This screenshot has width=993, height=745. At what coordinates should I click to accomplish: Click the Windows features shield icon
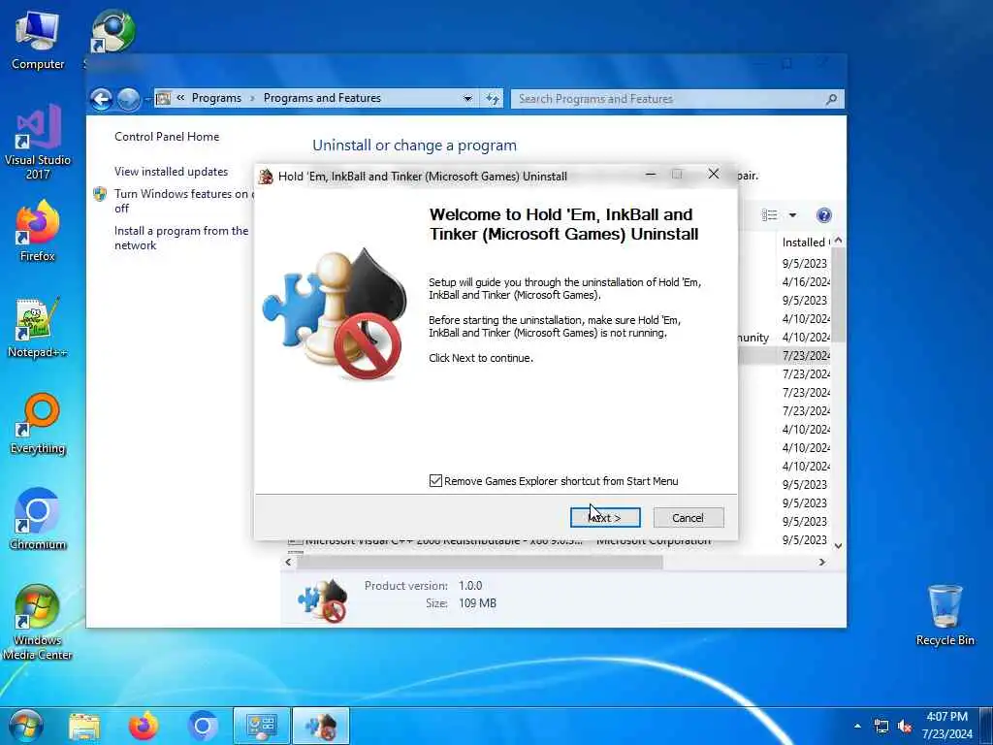click(x=100, y=194)
